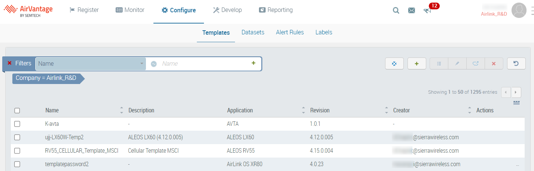Click the user avatar picture
Image resolution: width=534 pixels, height=171 pixels.
pos(519,10)
